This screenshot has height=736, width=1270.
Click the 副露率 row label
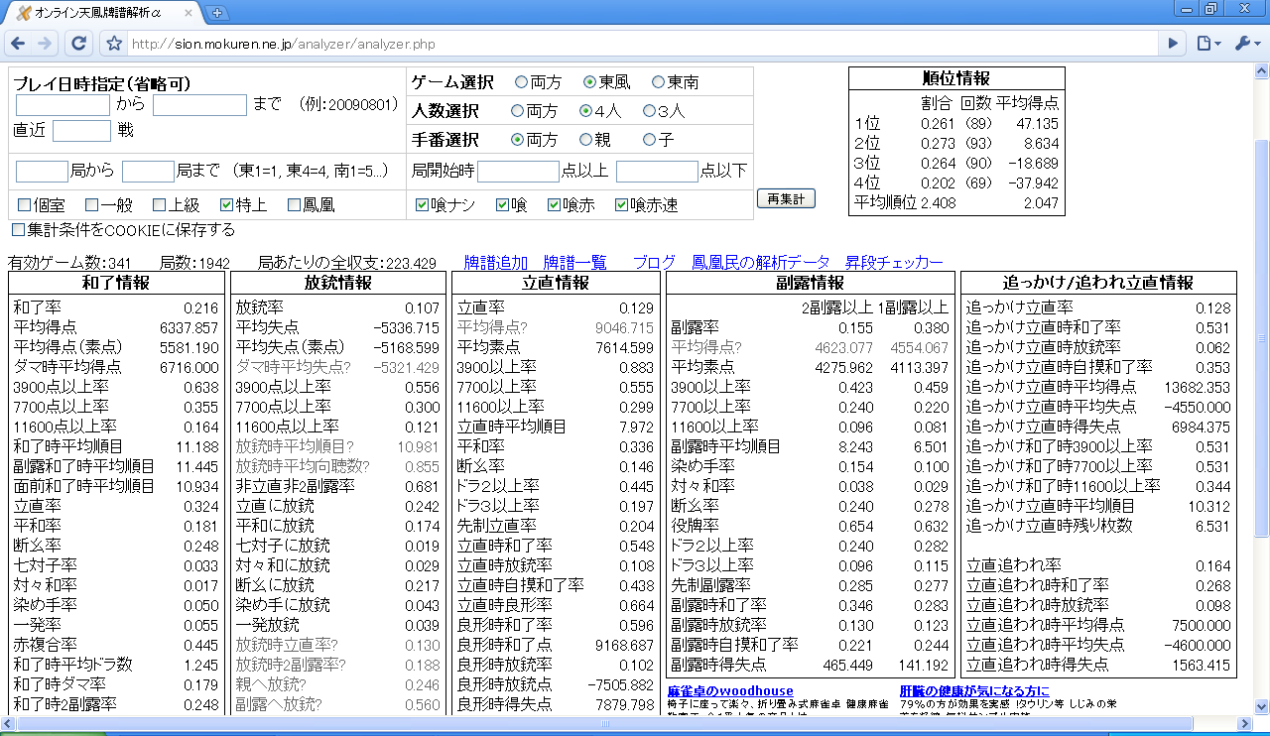coord(696,327)
